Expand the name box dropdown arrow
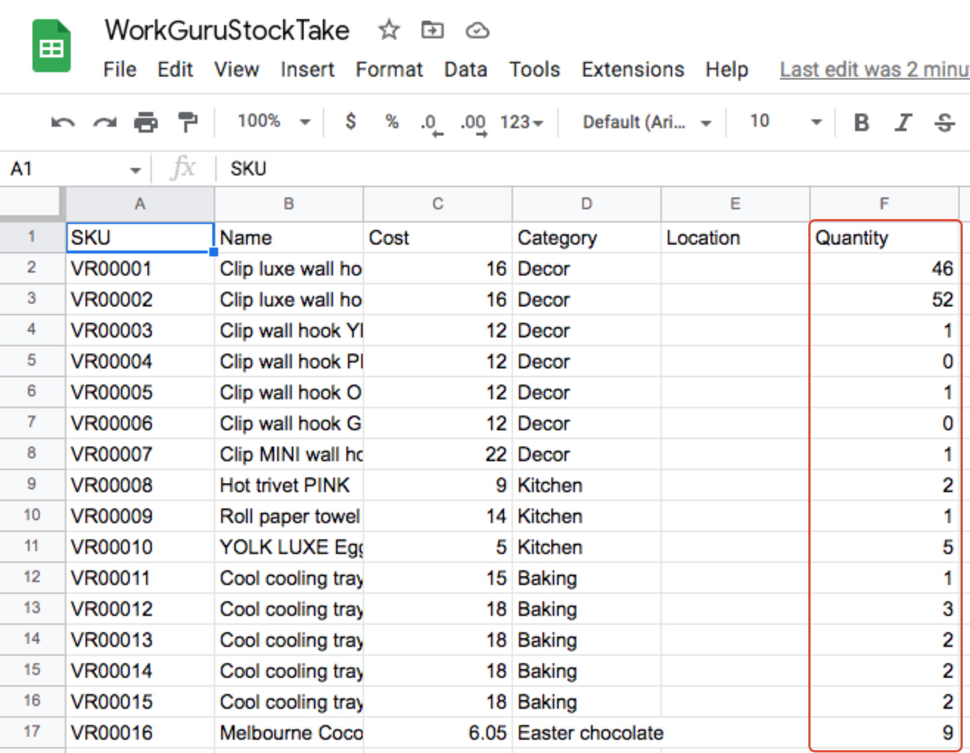 135,169
